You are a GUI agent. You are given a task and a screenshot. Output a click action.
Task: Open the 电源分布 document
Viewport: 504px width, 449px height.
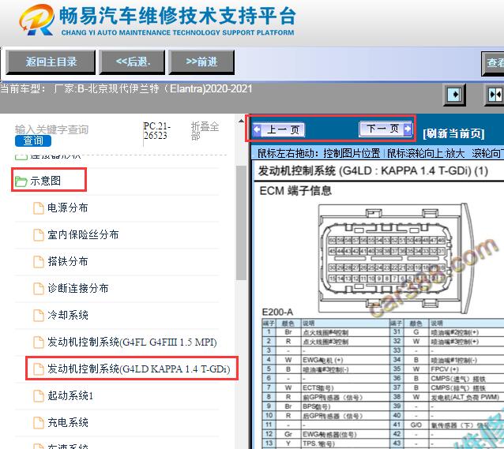(x=67, y=208)
